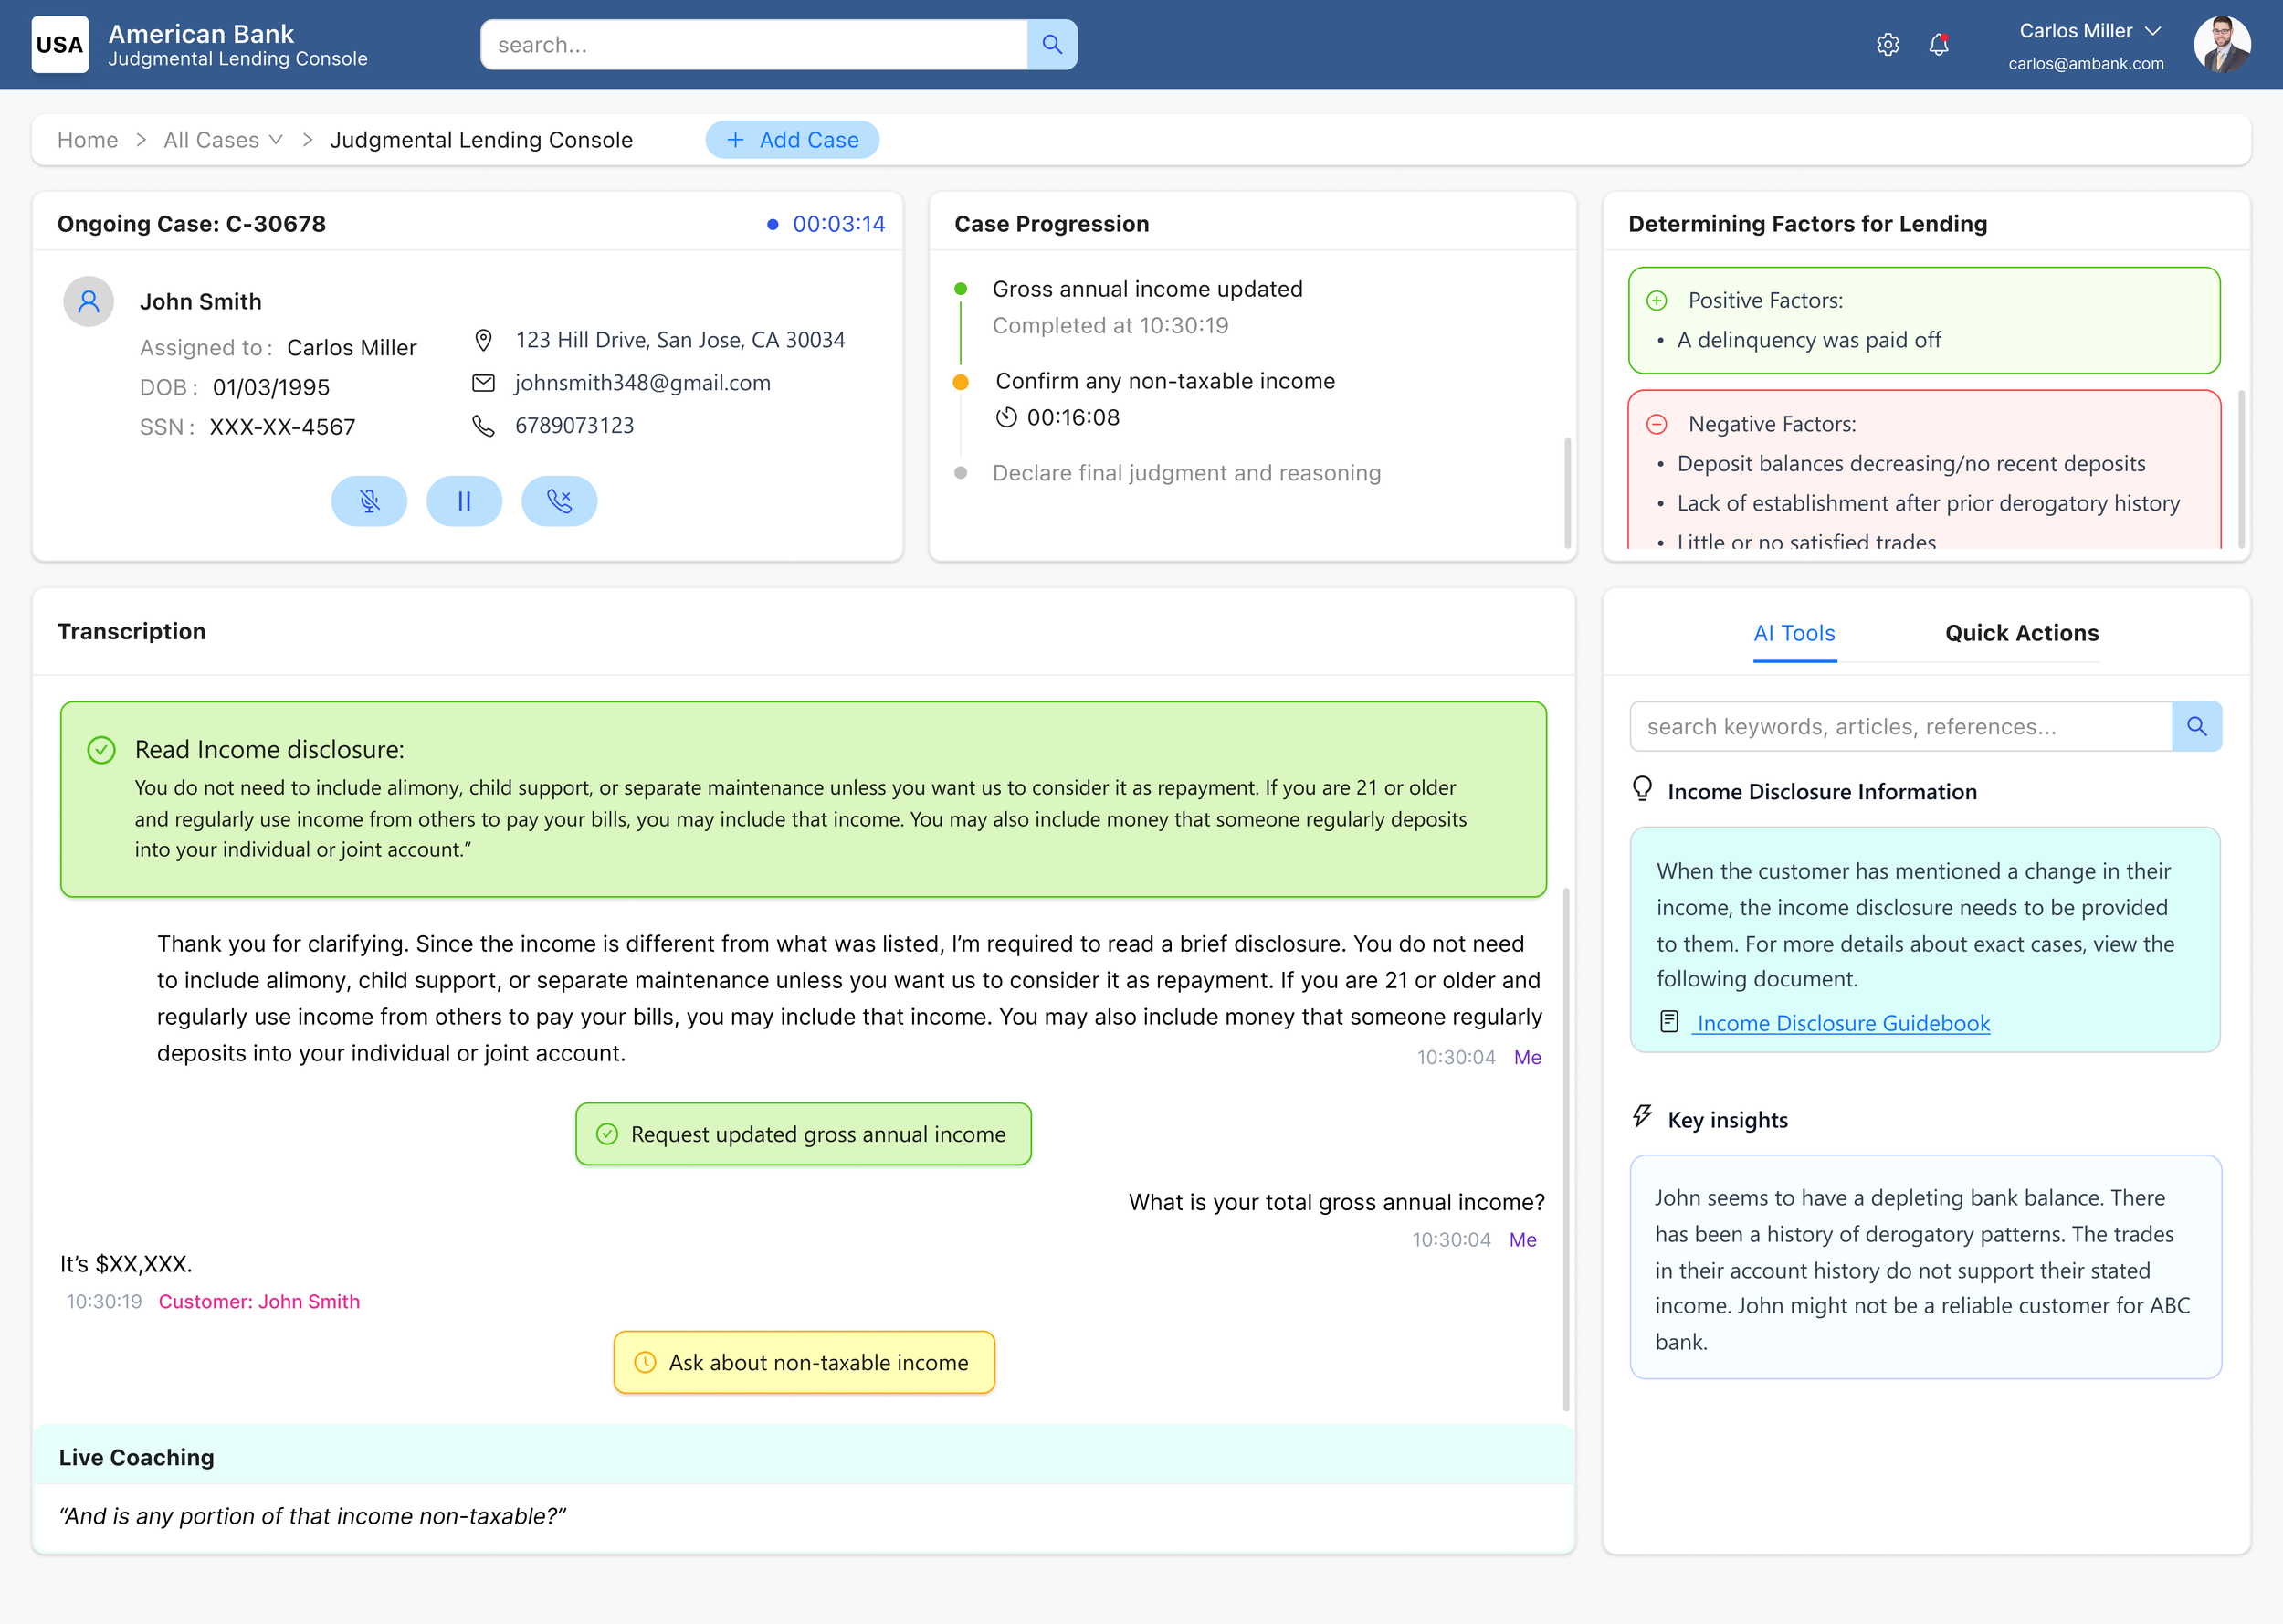Click the Determining Factors panel scrollbar
This screenshot has height=1624, width=2283.
tap(2241, 468)
